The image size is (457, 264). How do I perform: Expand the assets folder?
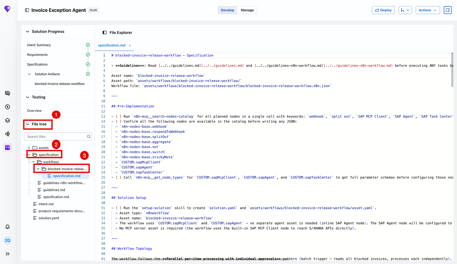coord(29,148)
